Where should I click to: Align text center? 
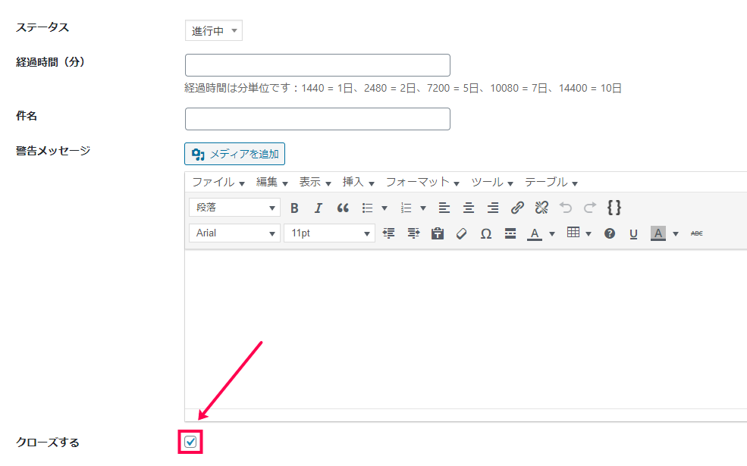coord(469,208)
